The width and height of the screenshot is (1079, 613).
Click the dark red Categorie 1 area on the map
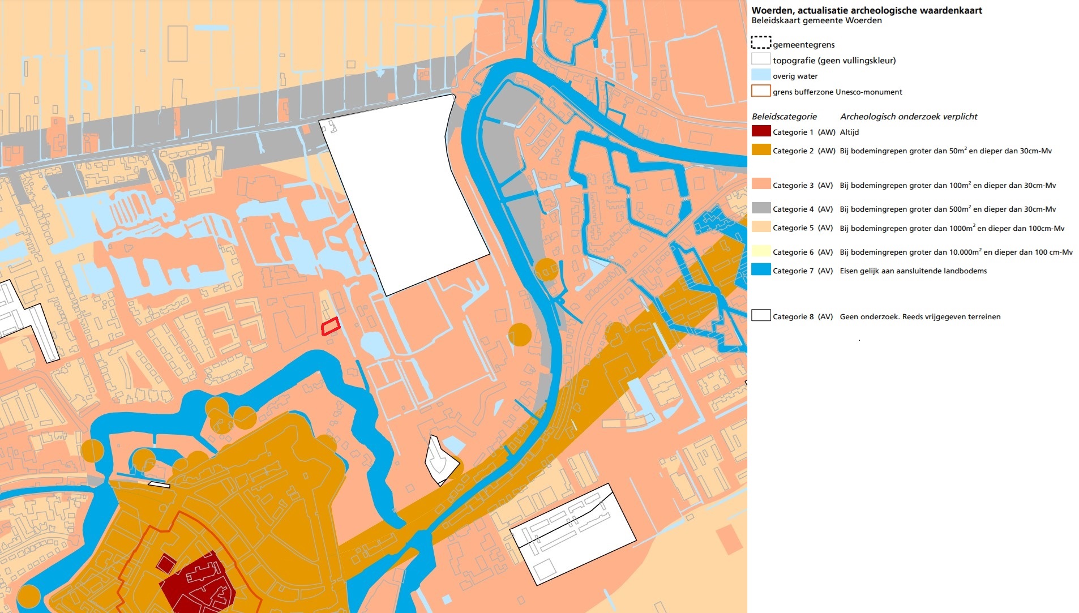(198, 583)
